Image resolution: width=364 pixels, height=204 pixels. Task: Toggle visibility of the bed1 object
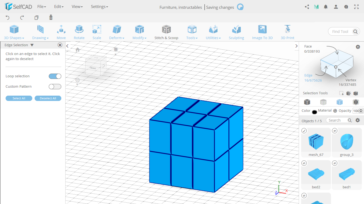(335, 163)
